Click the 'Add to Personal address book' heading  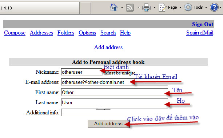coord(108,62)
